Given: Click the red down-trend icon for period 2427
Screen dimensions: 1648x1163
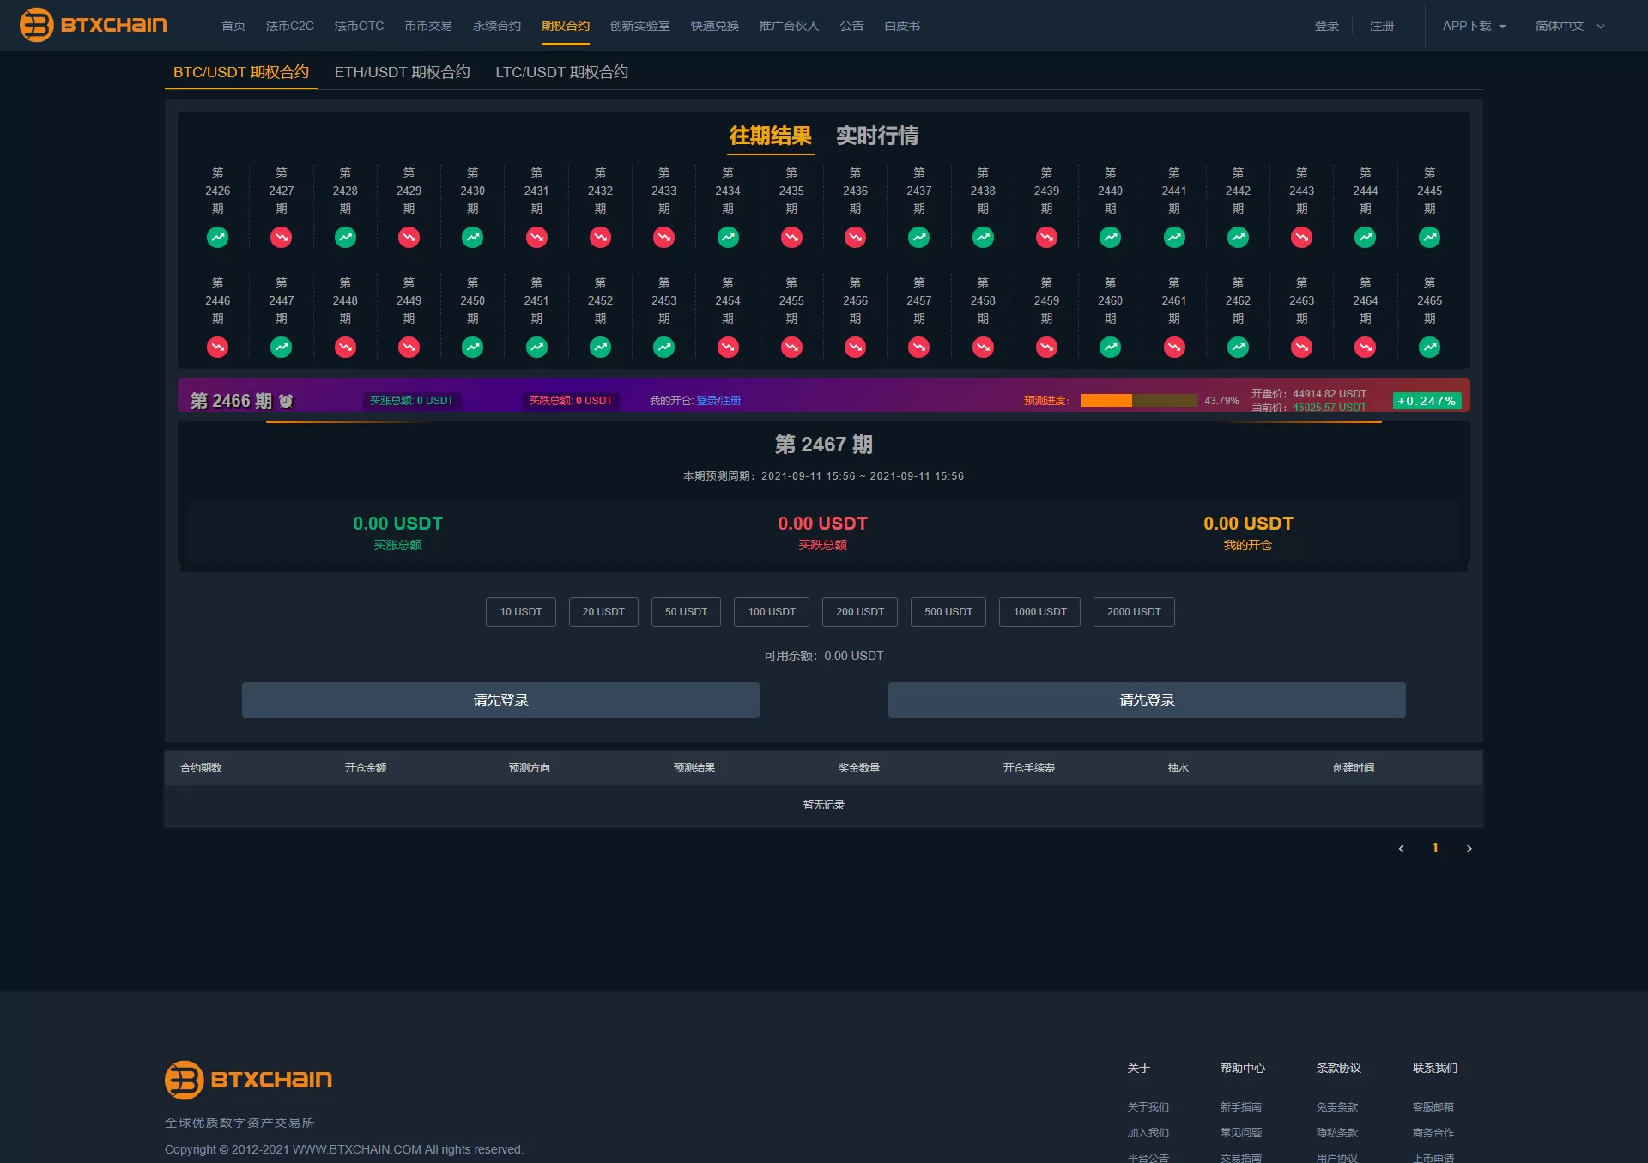Looking at the screenshot, I should (x=281, y=237).
